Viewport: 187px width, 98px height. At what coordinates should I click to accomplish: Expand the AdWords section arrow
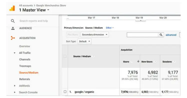pos(14,86)
